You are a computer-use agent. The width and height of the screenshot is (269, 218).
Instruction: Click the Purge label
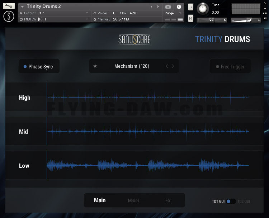pos(169,13)
